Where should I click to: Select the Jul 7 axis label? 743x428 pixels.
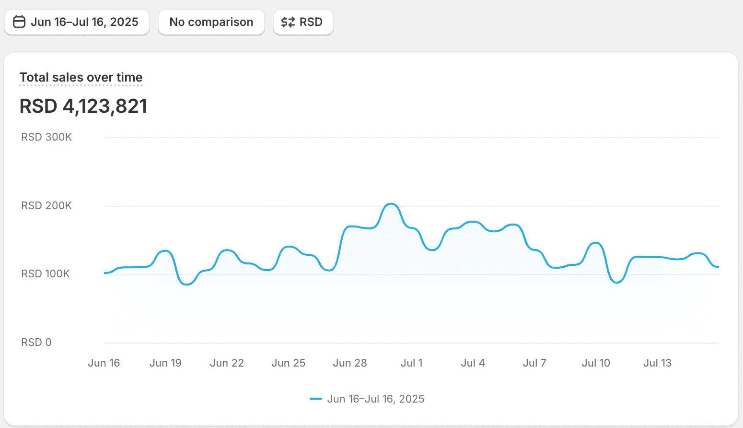(534, 363)
